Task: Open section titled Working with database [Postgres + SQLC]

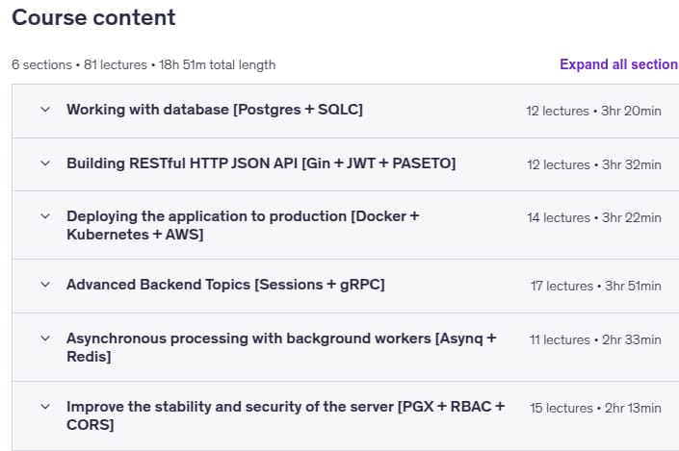Action: point(215,110)
